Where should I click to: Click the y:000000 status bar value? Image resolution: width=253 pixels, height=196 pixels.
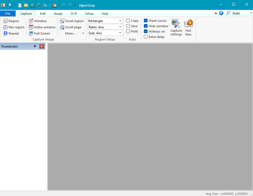[241, 194]
